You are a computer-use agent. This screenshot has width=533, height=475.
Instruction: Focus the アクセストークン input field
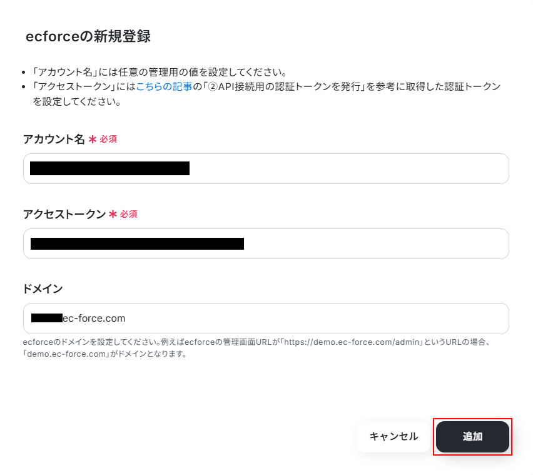375,243
